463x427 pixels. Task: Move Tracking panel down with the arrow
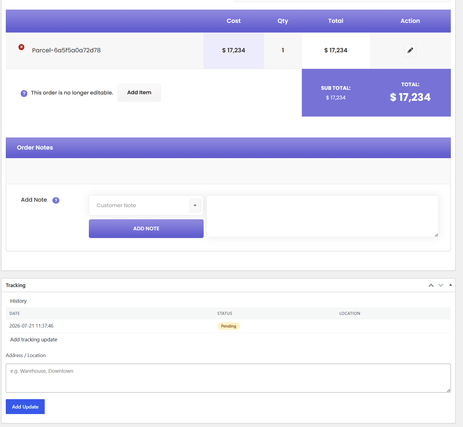click(441, 285)
